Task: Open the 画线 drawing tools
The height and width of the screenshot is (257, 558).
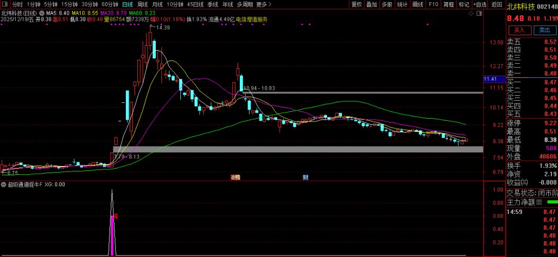Action: (418, 4)
